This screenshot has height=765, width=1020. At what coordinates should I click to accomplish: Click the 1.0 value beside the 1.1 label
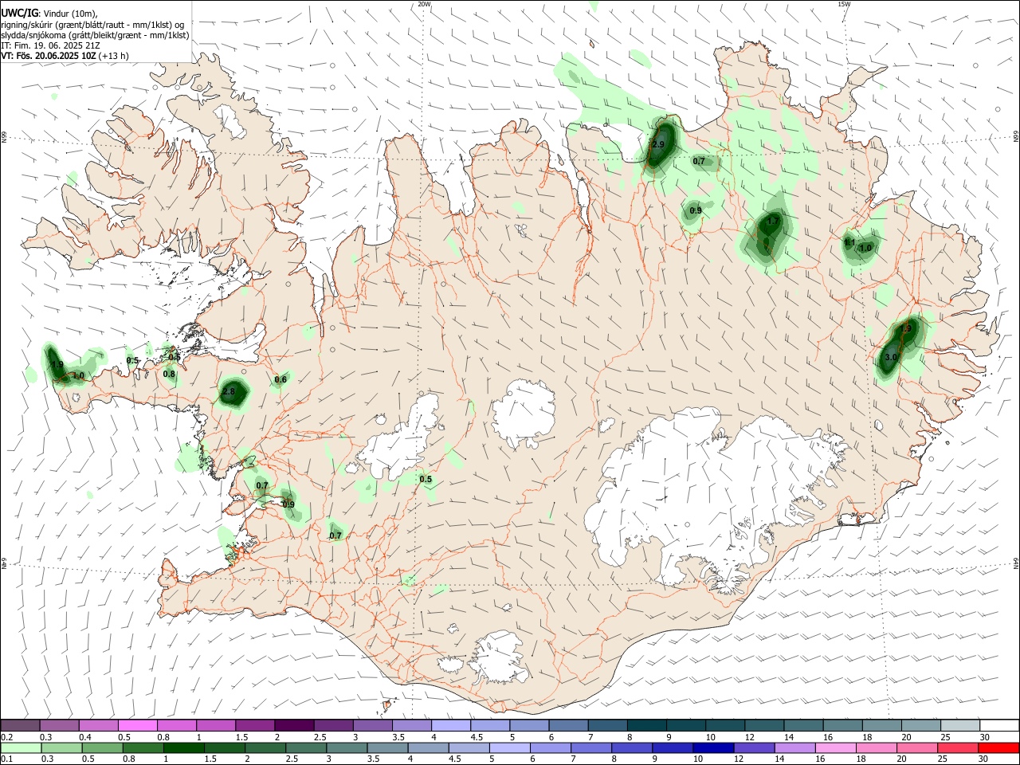pyautogui.click(x=865, y=249)
